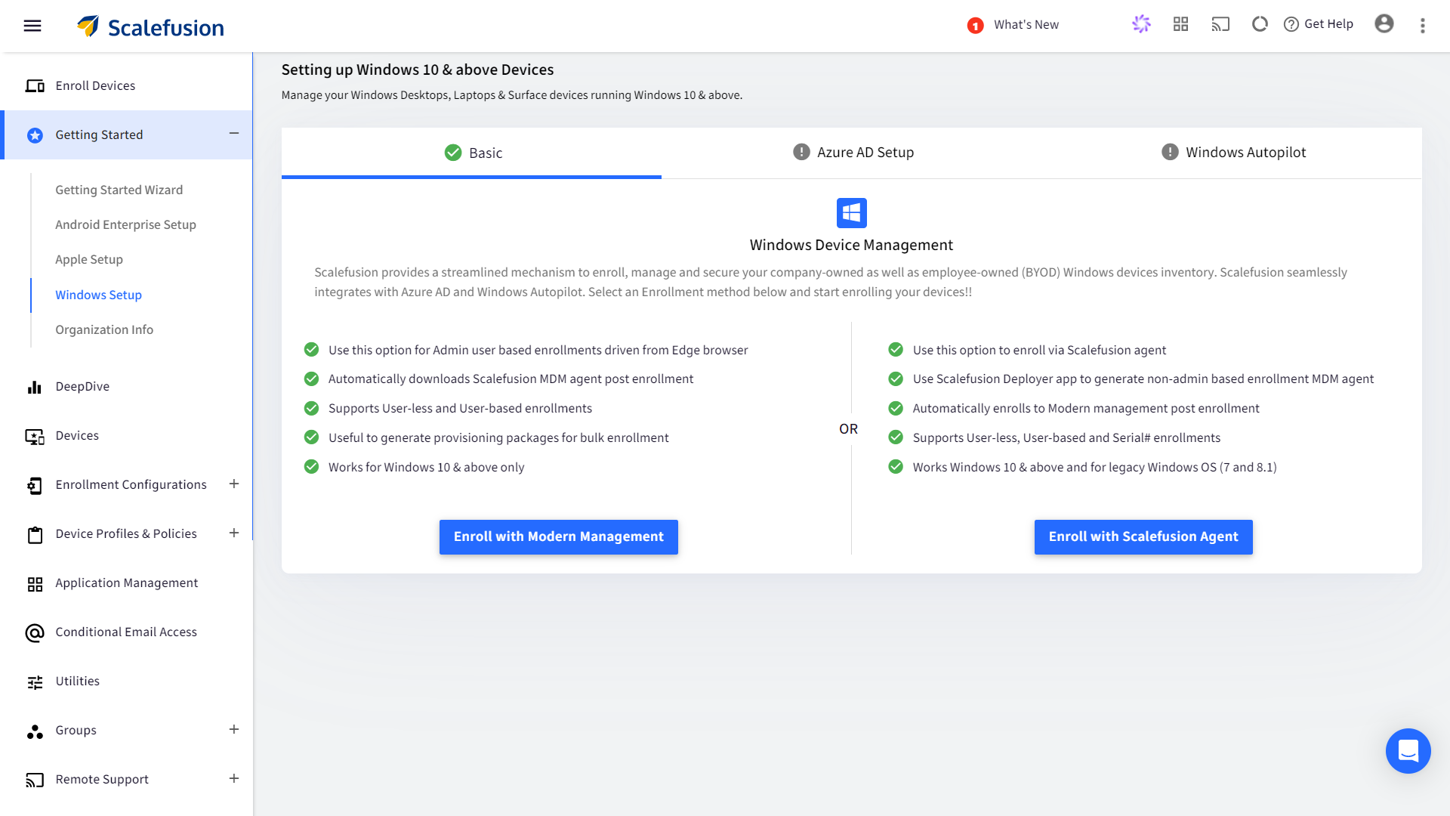Click the Conditional Email Access at-sign icon
1450x816 pixels.
pyautogui.click(x=35, y=632)
